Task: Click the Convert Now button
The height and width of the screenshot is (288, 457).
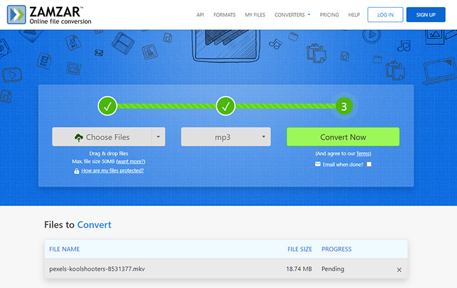Action: pos(343,136)
